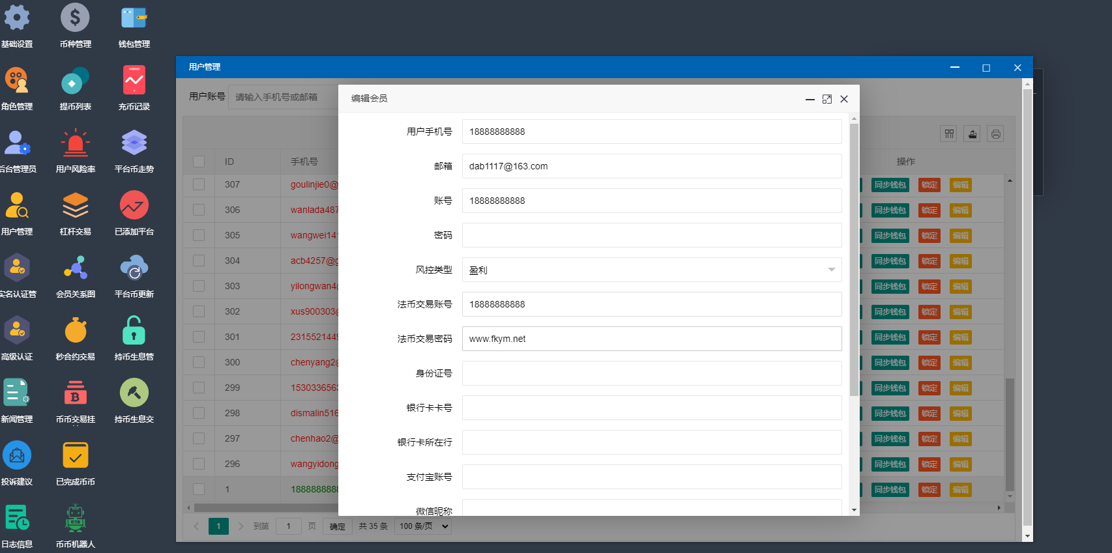1112x553 pixels.
Task: Open the 会员关系图 icon
Action: click(x=75, y=269)
